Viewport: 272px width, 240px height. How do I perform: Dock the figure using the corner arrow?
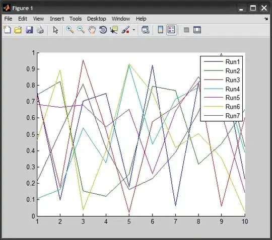click(266, 19)
